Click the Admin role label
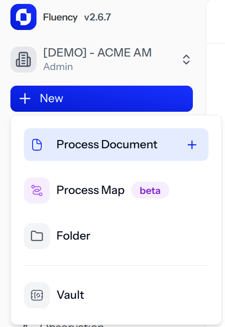Image resolution: width=225 pixels, height=327 pixels. (x=58, y=67)
